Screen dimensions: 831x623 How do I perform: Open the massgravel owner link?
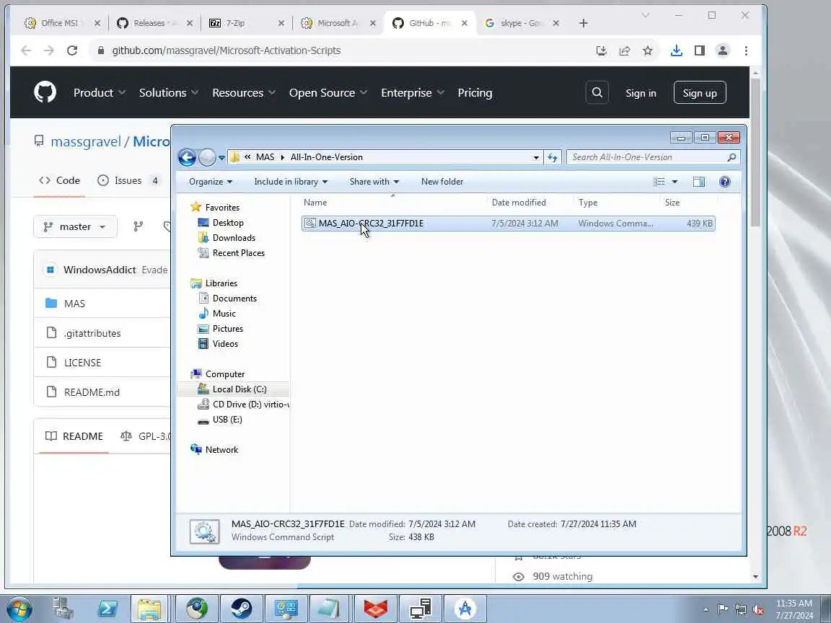click(86, 141)
